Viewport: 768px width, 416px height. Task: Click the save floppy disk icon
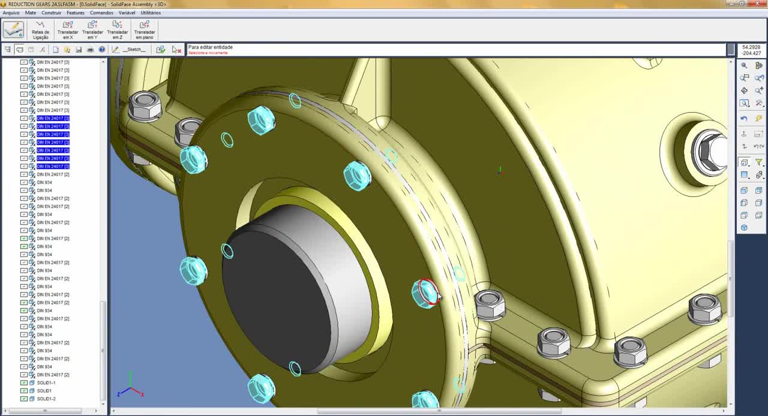point(79,50)
